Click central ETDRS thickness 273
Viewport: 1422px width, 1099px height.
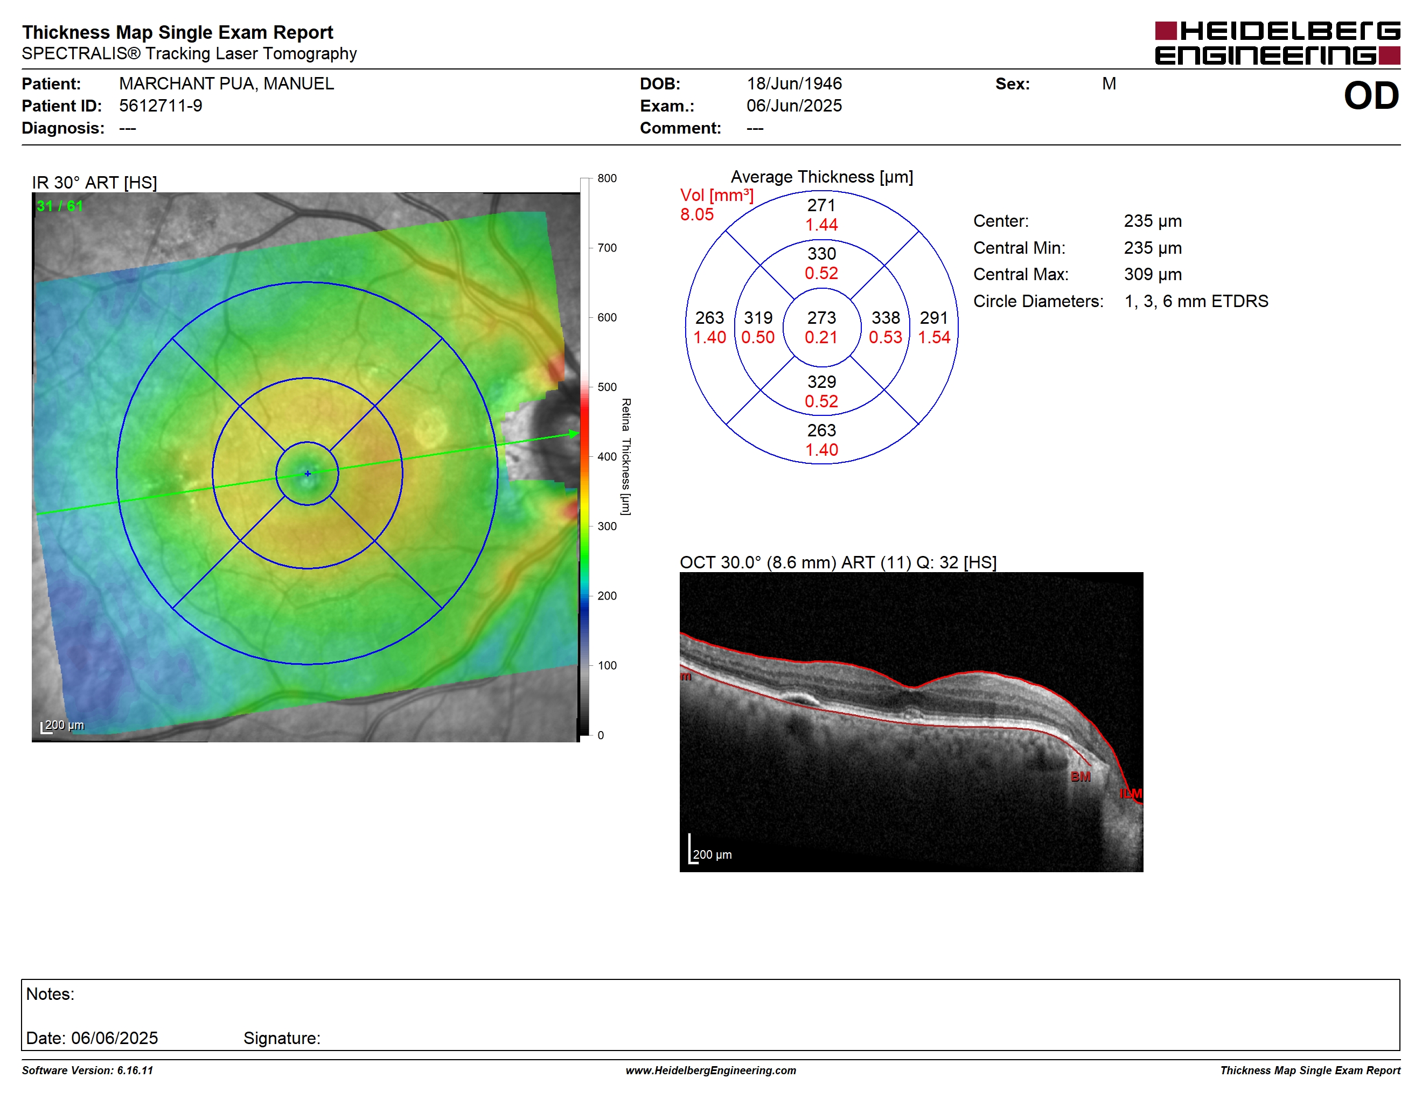click(x=821, y=318)
